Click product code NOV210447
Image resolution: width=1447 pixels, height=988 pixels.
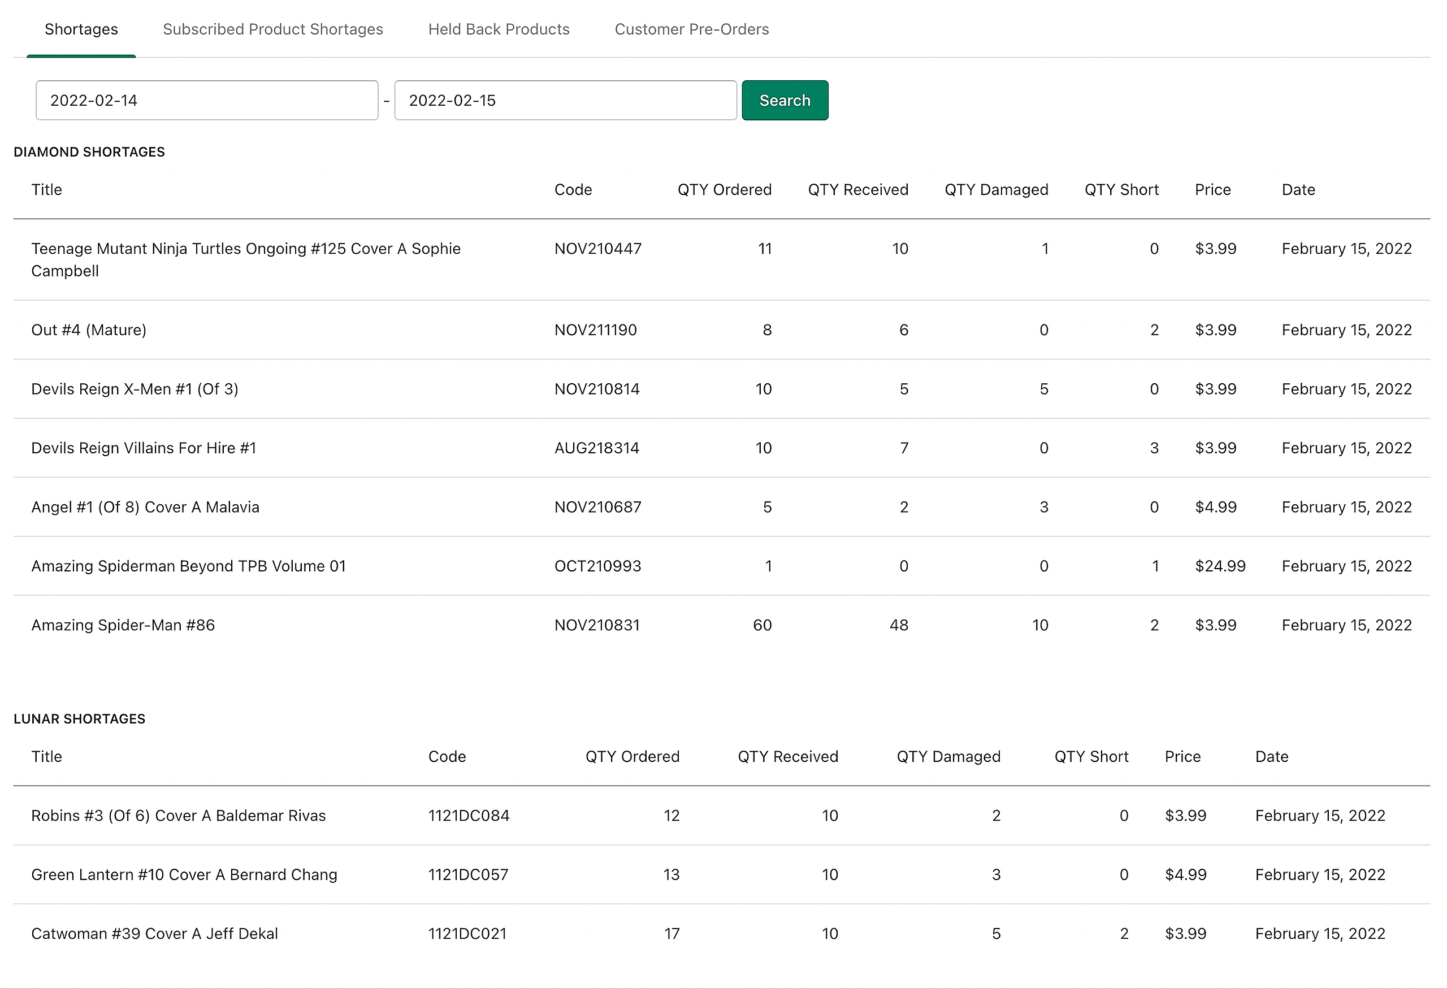tap(597, 249)
